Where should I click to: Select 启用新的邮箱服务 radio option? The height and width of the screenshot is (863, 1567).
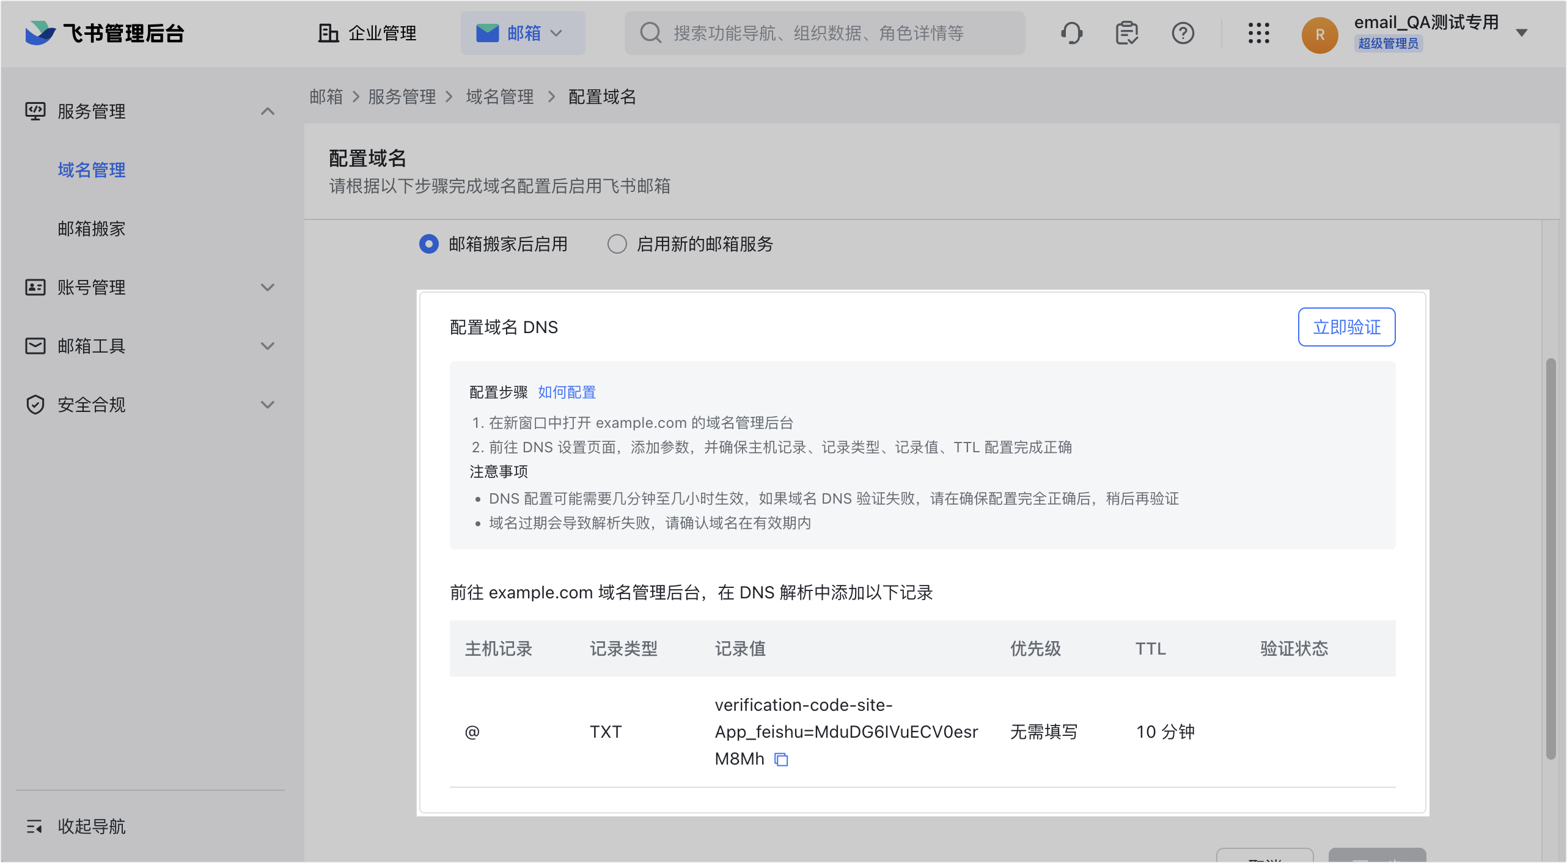tap(617, 244)
